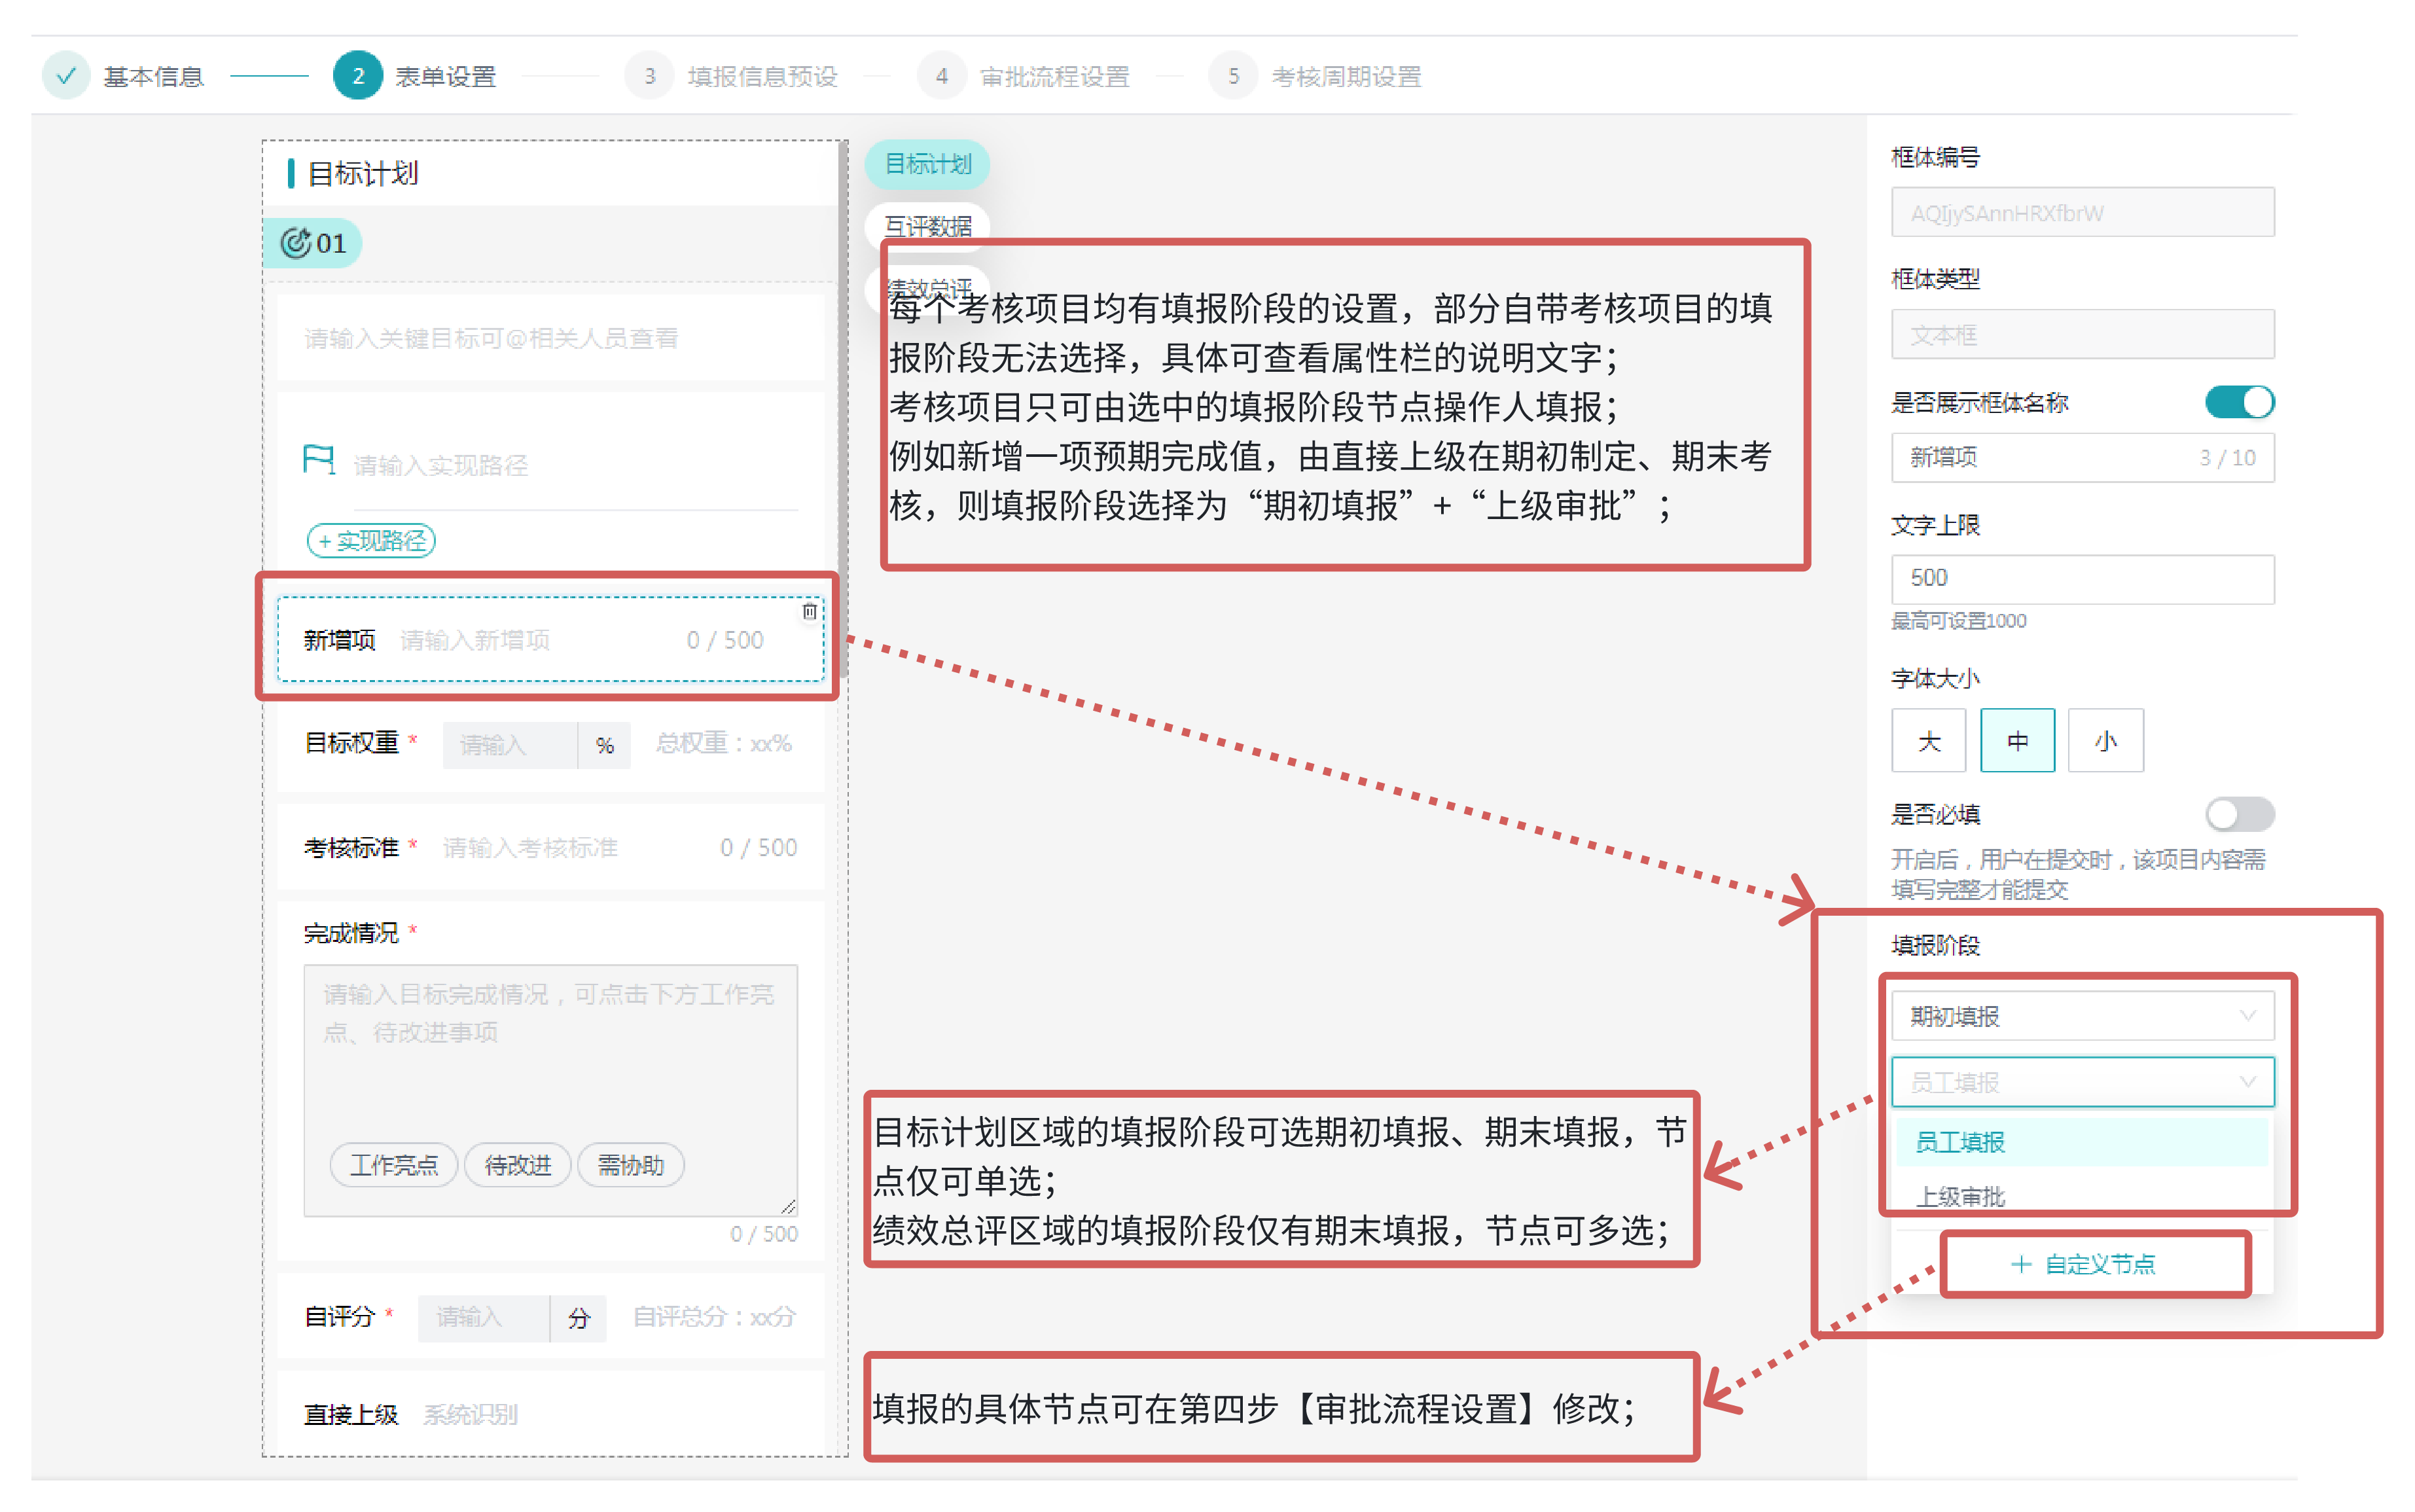The width and height of the screenshot is (2415, 1512).
Task: Click the trash icon on 新增项 field
Action: click(x=809, y=611)
